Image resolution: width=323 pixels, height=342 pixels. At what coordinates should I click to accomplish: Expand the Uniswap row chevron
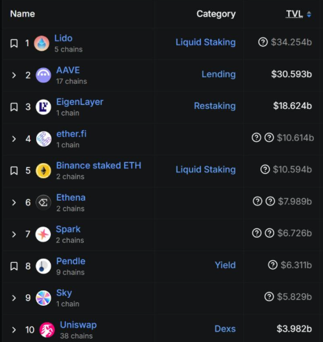tap(14, 329)
